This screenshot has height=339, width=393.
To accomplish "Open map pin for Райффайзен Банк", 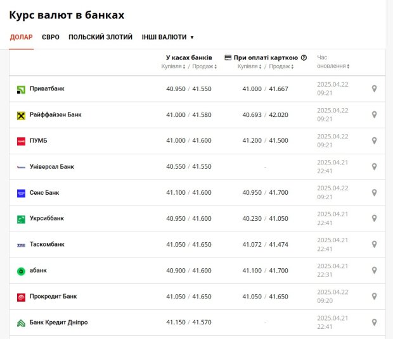I will 374,114.
